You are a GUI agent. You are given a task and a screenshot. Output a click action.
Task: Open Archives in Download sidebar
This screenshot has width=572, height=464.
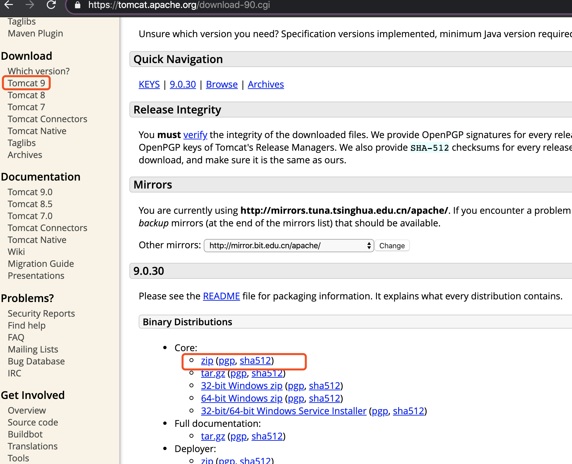pos(25,155)
